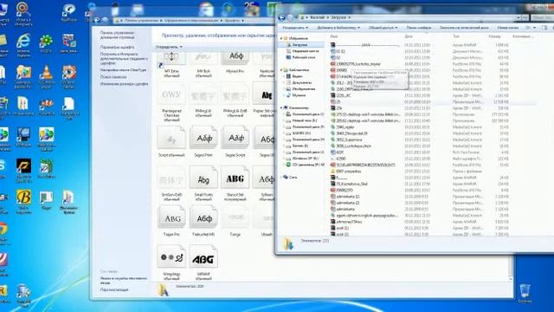Go back in the Fonts window
The image size is (554, 312).
click(x=96, y=20)
